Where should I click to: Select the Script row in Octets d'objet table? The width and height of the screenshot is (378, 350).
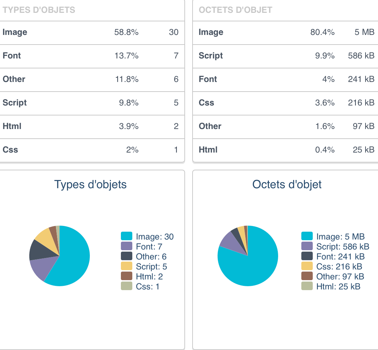285,56
